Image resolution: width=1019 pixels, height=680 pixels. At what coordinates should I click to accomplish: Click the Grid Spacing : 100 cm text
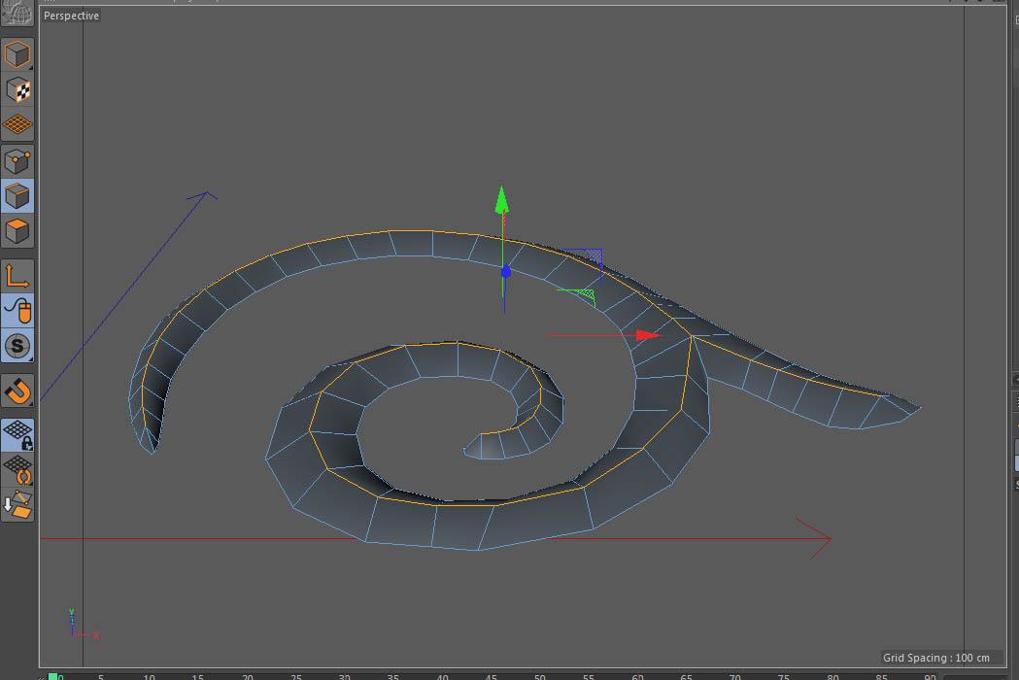coord(935,658)
